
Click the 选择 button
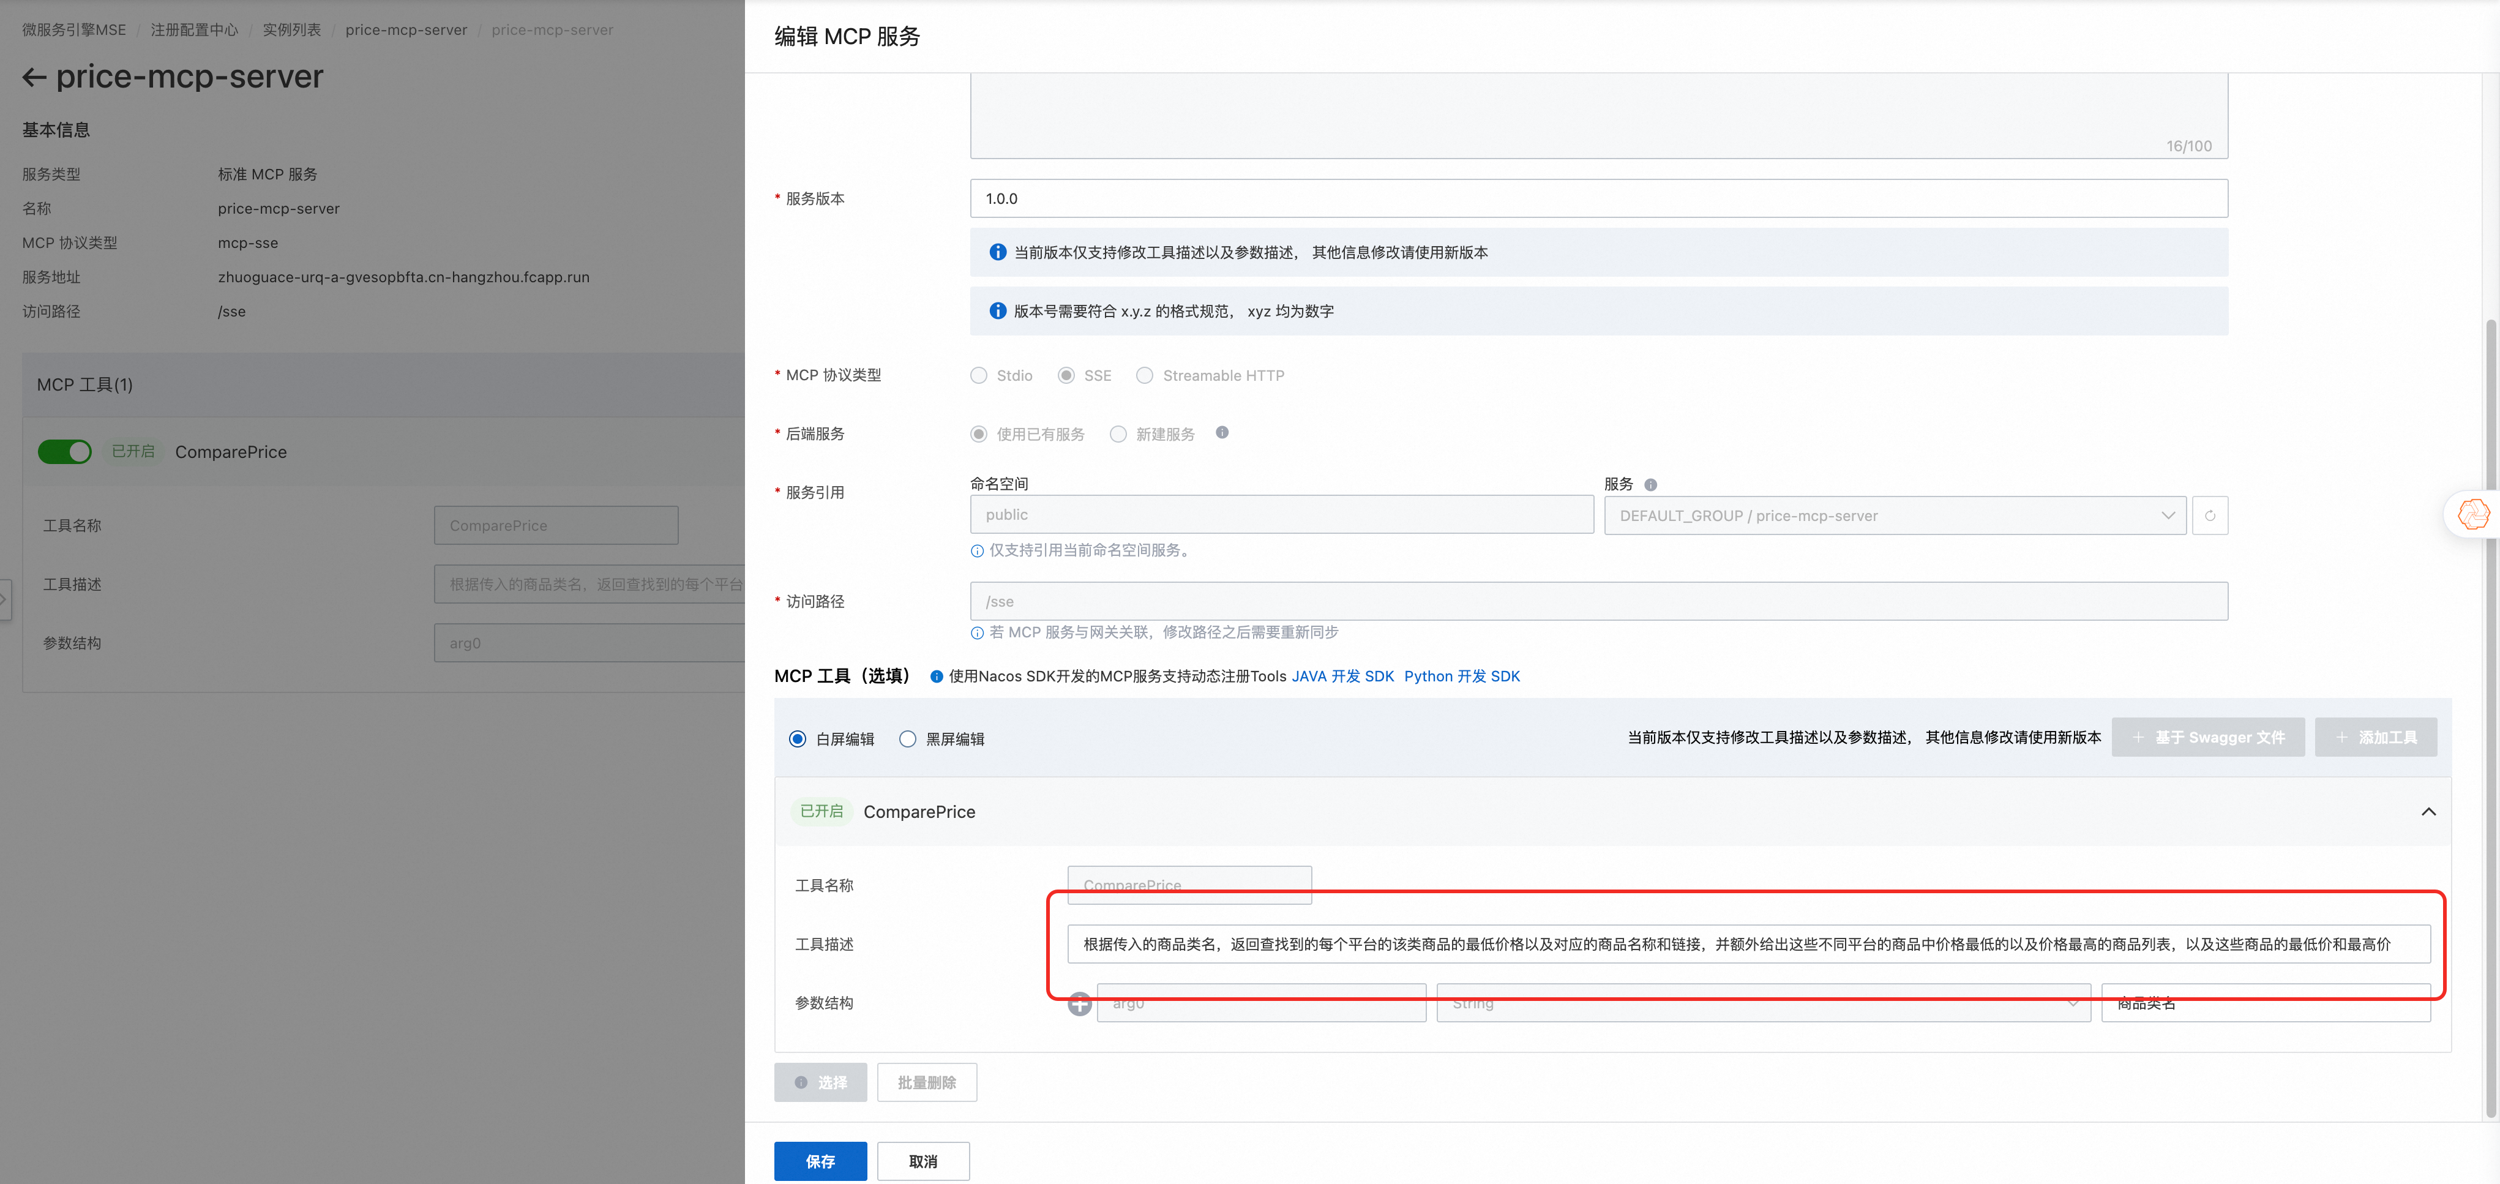[820, 1082]
